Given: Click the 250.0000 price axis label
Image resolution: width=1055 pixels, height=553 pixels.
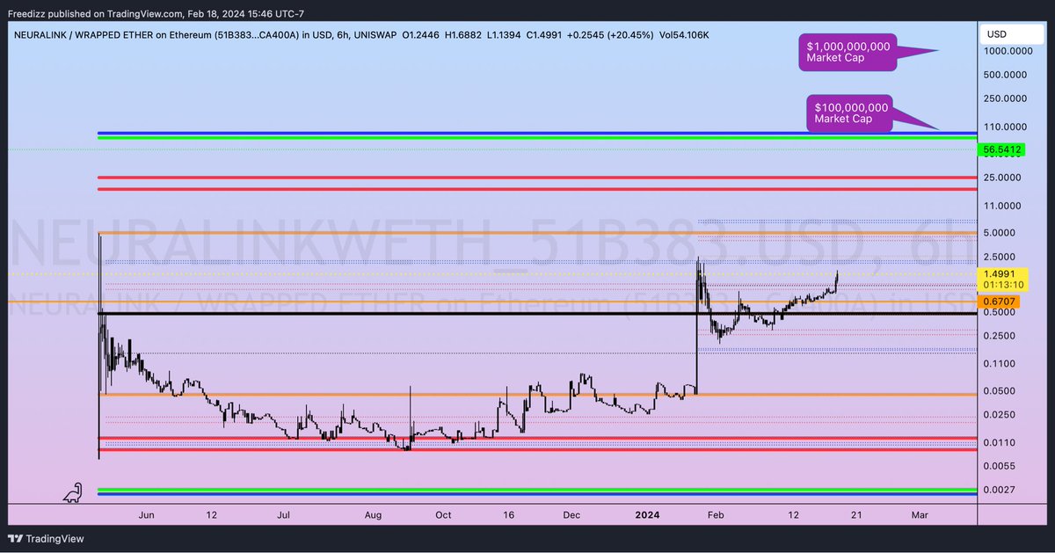Looking at the screenshot, I should point(1007,99).
